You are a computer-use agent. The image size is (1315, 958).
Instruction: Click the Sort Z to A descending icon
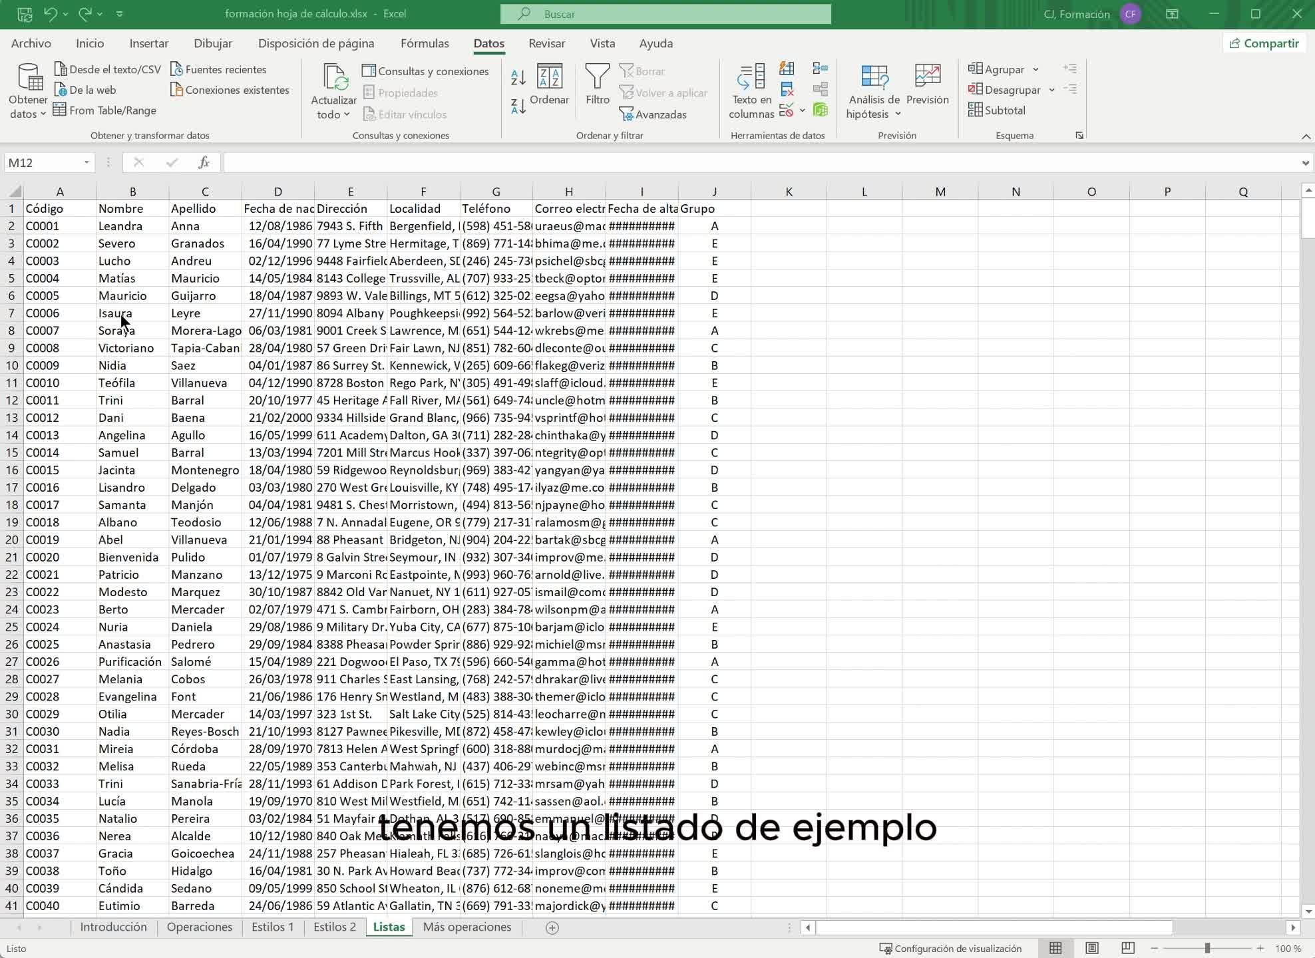[x=518, y=105]
